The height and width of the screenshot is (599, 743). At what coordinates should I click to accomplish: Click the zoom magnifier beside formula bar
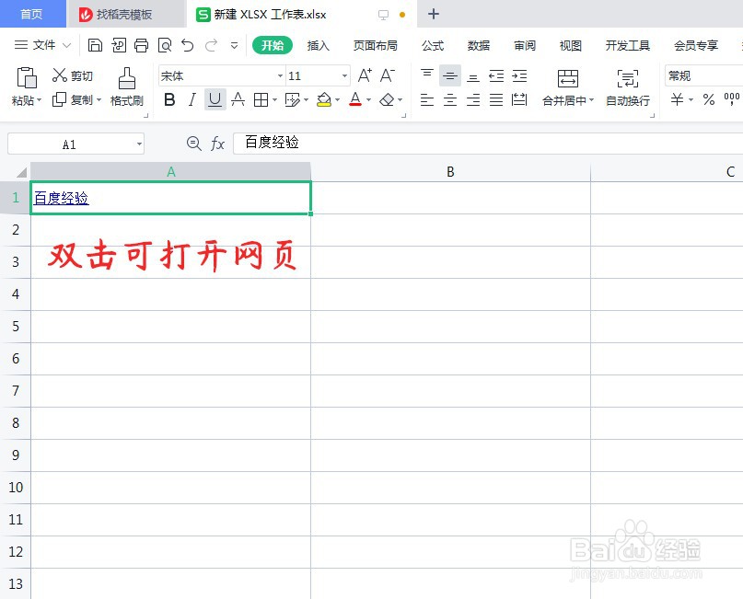193,143
